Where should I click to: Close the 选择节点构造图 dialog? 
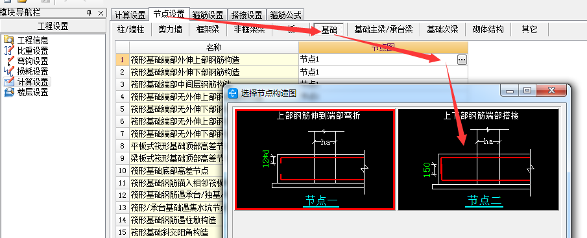pyautogui.click(x=551, y=91)
